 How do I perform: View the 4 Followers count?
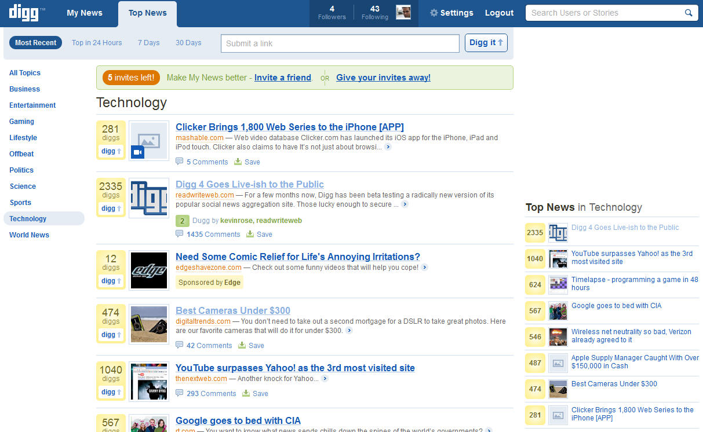click(x=332, y=13)
